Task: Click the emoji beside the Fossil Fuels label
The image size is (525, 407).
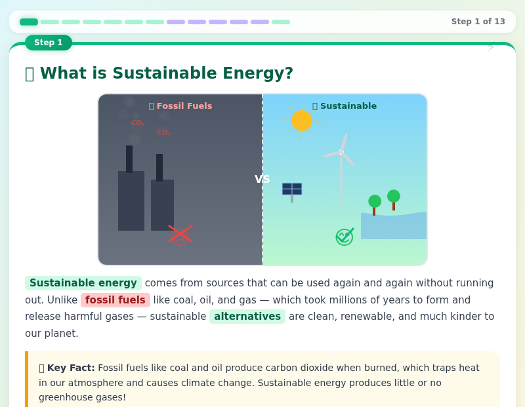Action: (x=151, y=106)
